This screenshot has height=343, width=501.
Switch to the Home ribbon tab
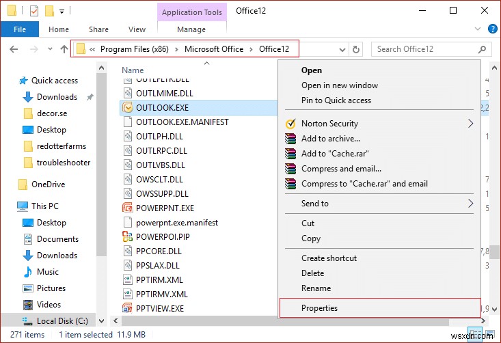[x=59, y=29]
